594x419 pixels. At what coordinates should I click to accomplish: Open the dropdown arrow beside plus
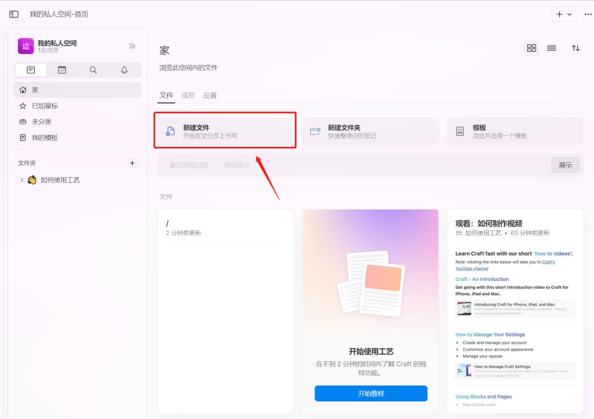(569, 14)
